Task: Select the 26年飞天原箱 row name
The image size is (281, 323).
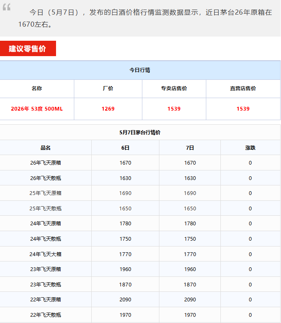Action: point(46,163)
